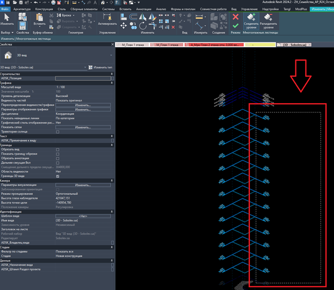Enable Дальняя секущая Вкл checkbox

coord(57,163)
